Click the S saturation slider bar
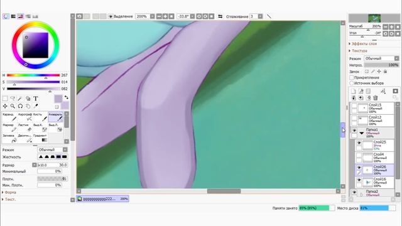 tap(33, 82)
